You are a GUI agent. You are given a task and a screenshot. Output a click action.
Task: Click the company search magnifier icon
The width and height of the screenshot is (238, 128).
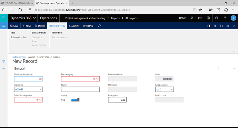191,18
